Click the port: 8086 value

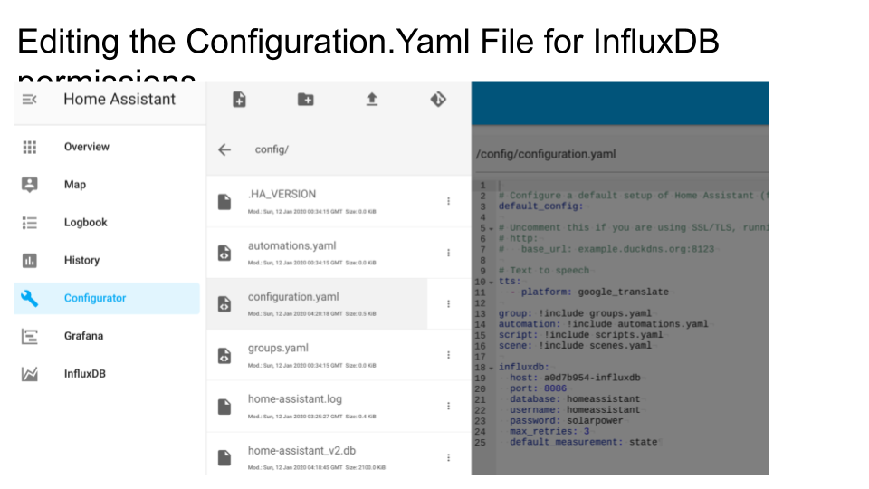[x=555, y=388]
